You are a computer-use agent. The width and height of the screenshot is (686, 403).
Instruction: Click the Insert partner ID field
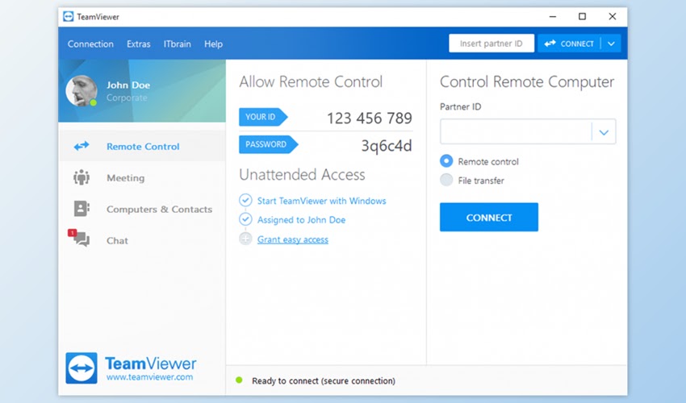pyautogui.click(x=491, y=44)
